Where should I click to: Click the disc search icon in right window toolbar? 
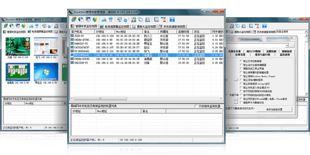244,26
